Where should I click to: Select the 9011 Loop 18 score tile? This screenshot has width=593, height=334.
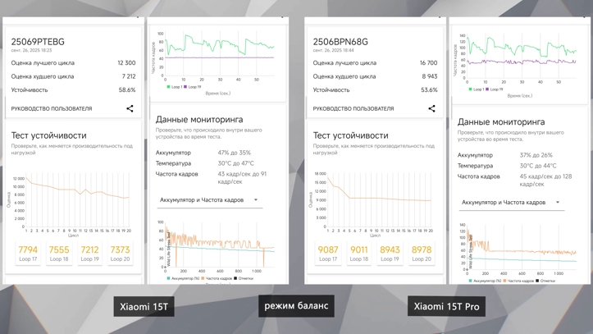(359, 254)
